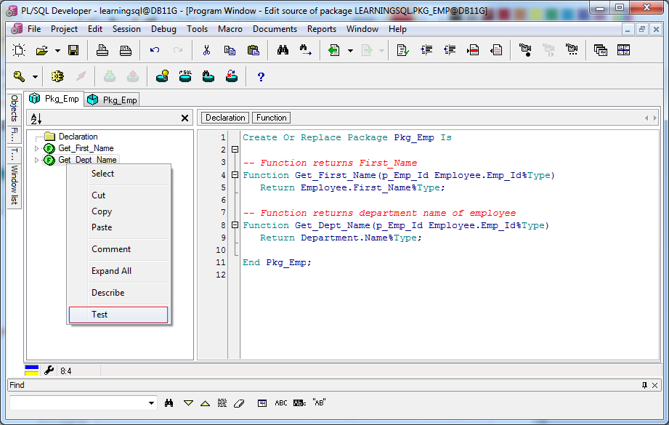Click the Save floppy disk icon

[73, 50]
